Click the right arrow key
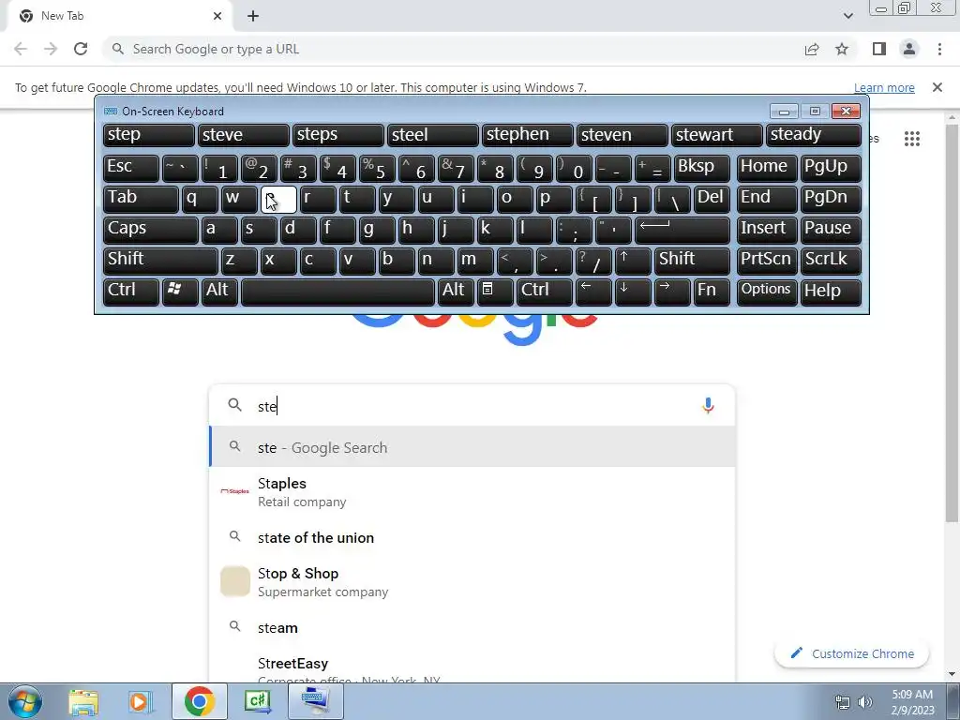This screenshot has height=720, width=960. coord(671,292)
